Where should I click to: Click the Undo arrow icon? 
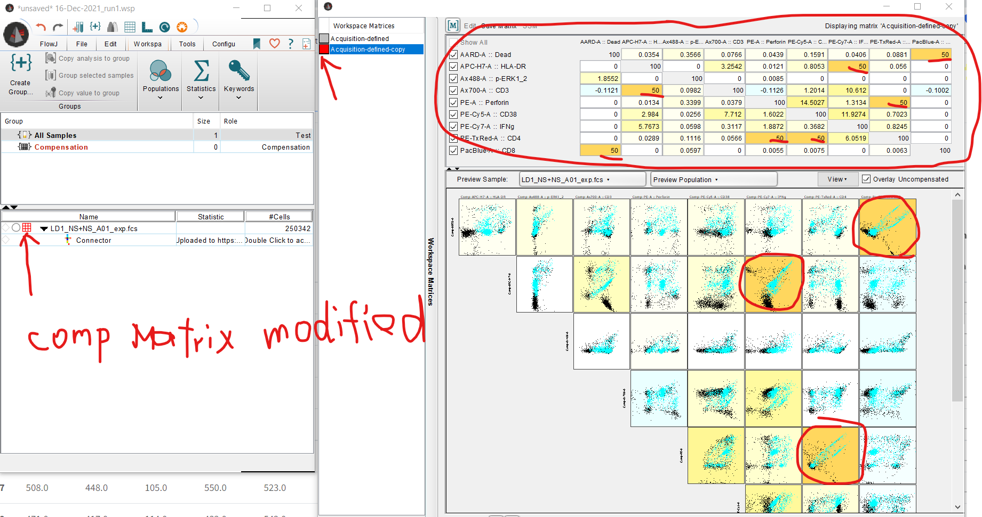tap(40, 27)
